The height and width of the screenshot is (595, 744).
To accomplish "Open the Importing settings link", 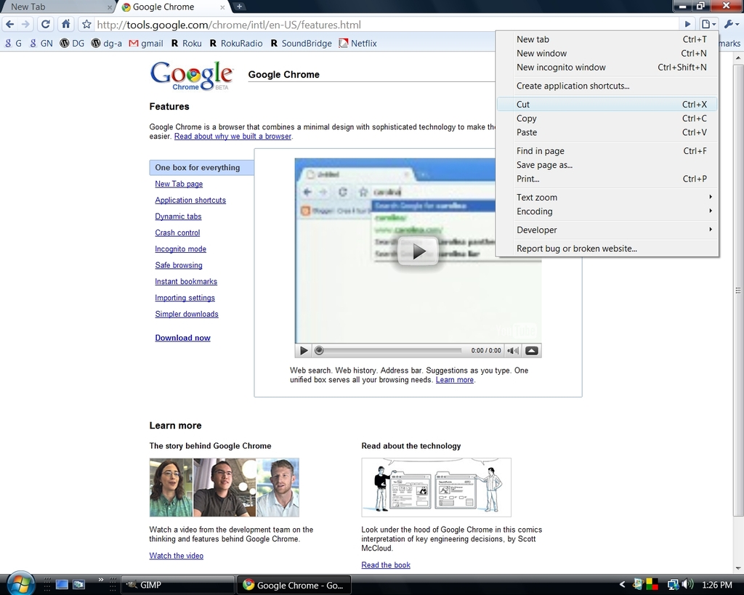I will point(185,298).
